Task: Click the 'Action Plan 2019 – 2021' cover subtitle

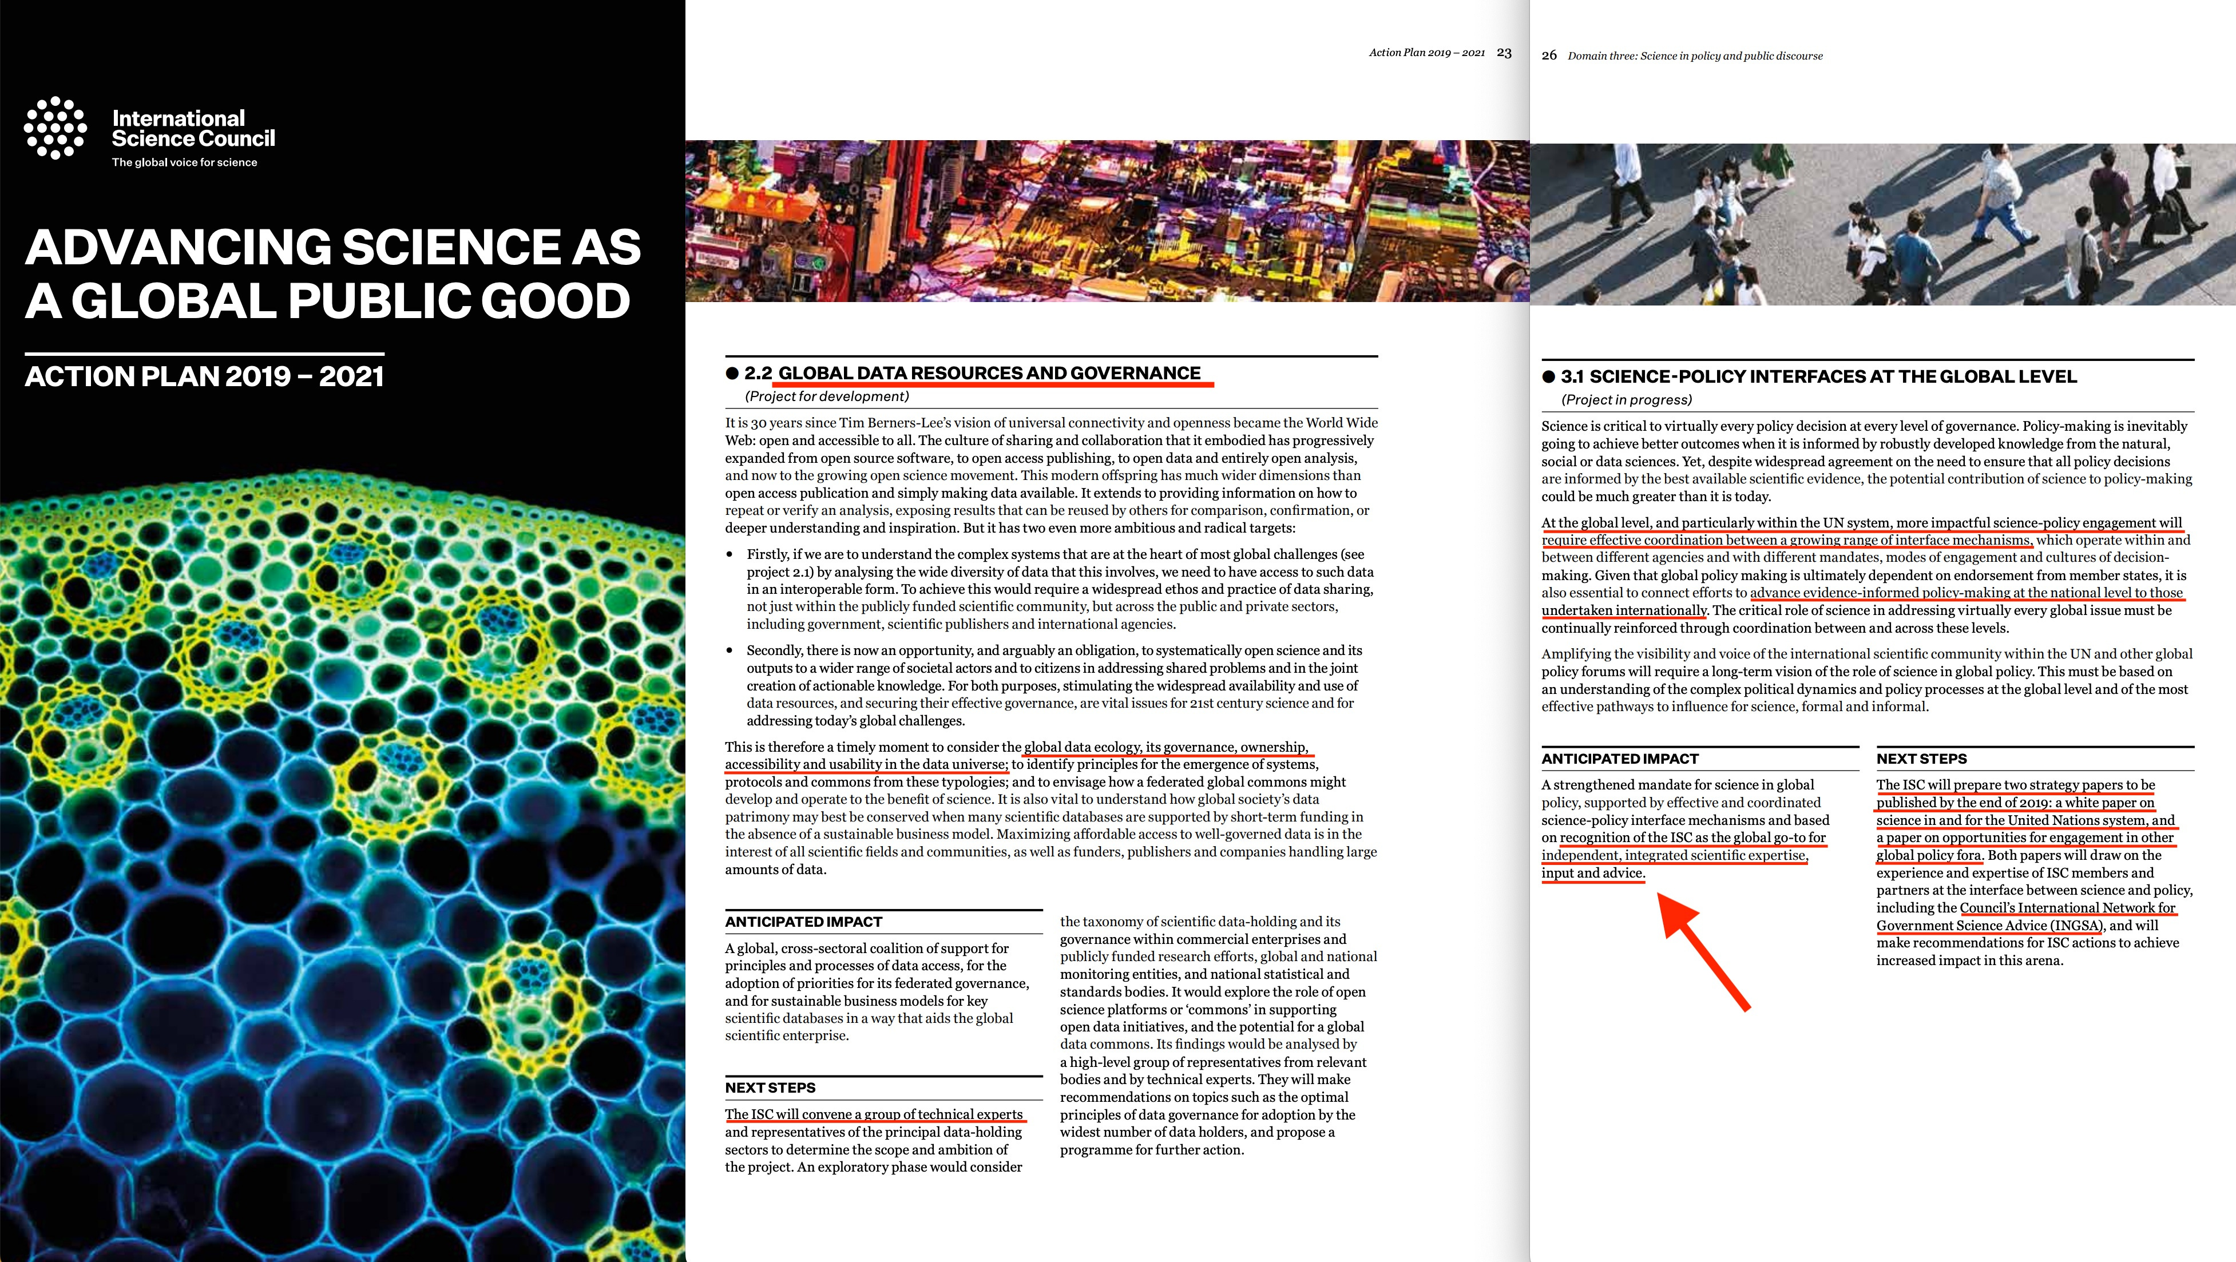Action: click(x=204, y=376)
